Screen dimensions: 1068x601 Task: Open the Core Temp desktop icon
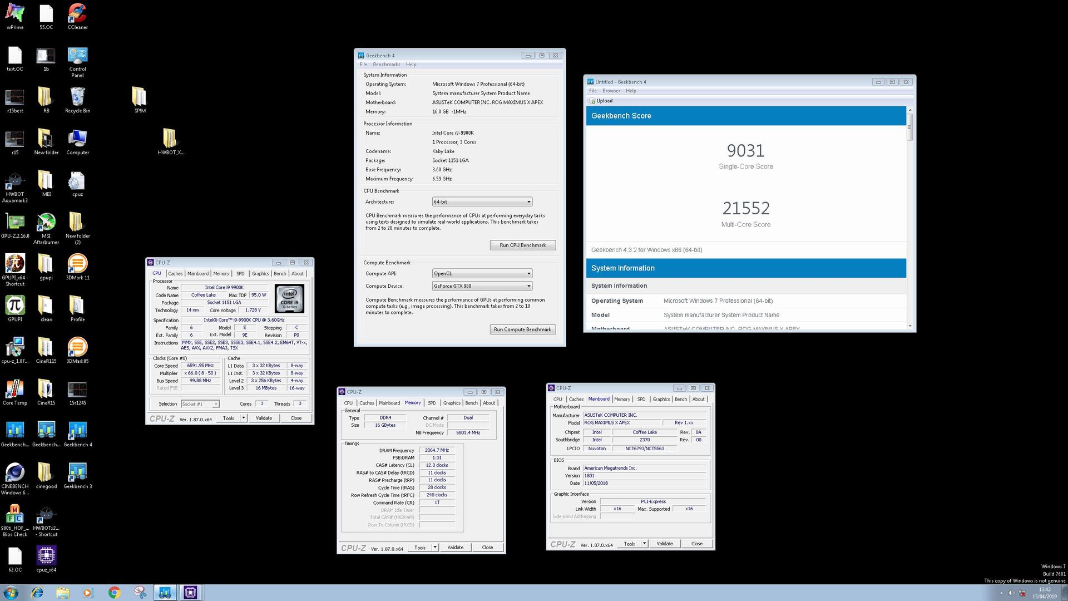[15, 392]
